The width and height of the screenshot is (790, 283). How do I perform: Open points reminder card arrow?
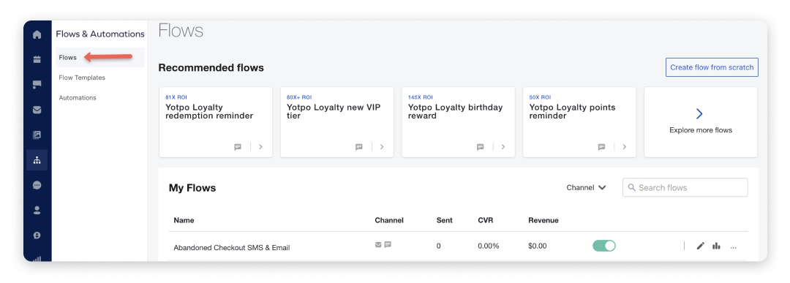[x=625, y=147]
